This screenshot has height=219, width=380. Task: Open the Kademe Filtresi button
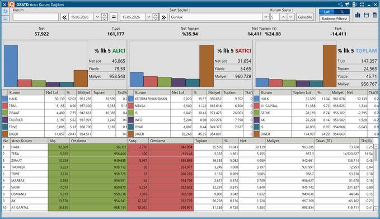pyautogui.click(x=334, y=18)
